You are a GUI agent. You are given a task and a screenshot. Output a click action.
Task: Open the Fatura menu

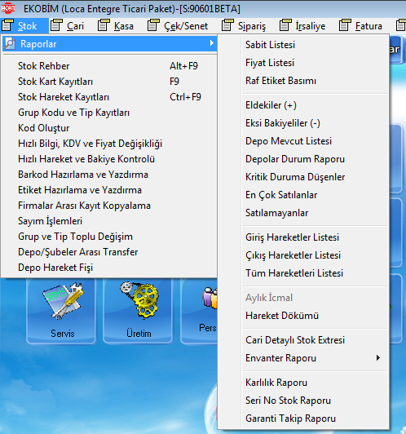click(x=368, y=26)
